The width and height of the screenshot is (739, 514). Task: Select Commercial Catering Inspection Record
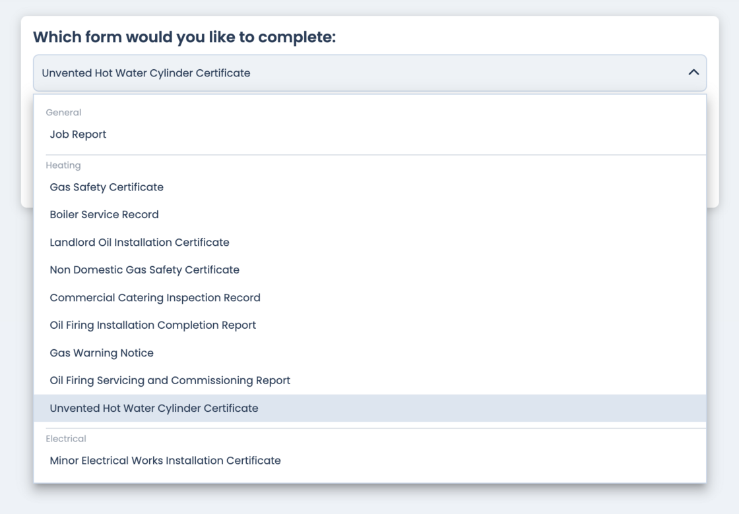155,298
